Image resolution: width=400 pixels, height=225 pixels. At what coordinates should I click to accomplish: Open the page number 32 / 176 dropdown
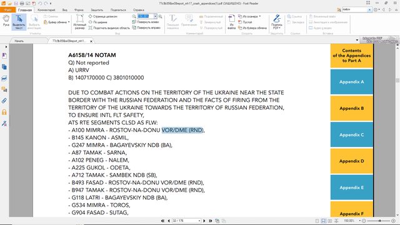coord(199,221)
